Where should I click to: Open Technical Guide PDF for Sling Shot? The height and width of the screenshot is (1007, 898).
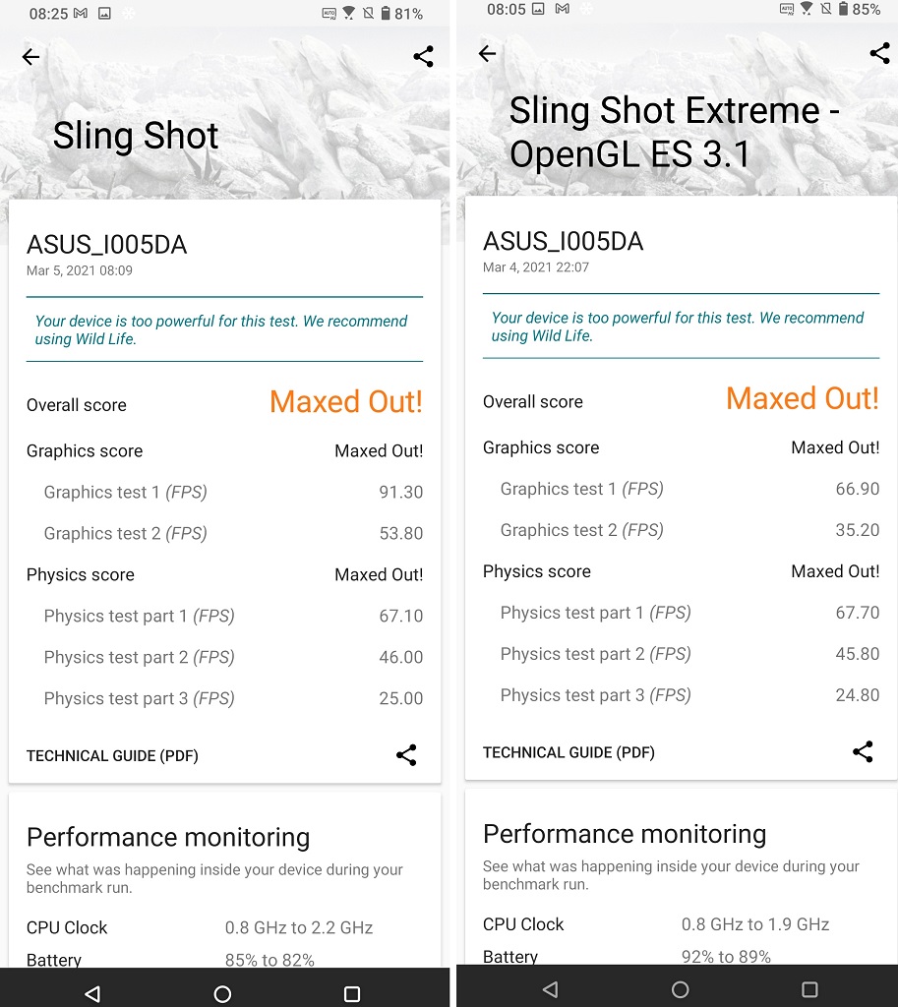pyautogui.click(x=112, y=756)
